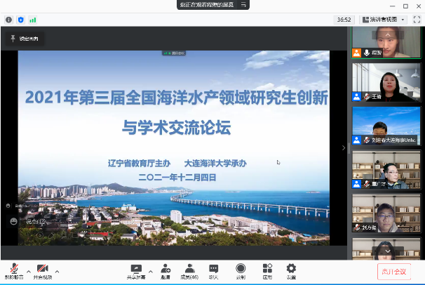Open meeting settings gear
This screenshot has height=285, width=425.
click(291, 272)
